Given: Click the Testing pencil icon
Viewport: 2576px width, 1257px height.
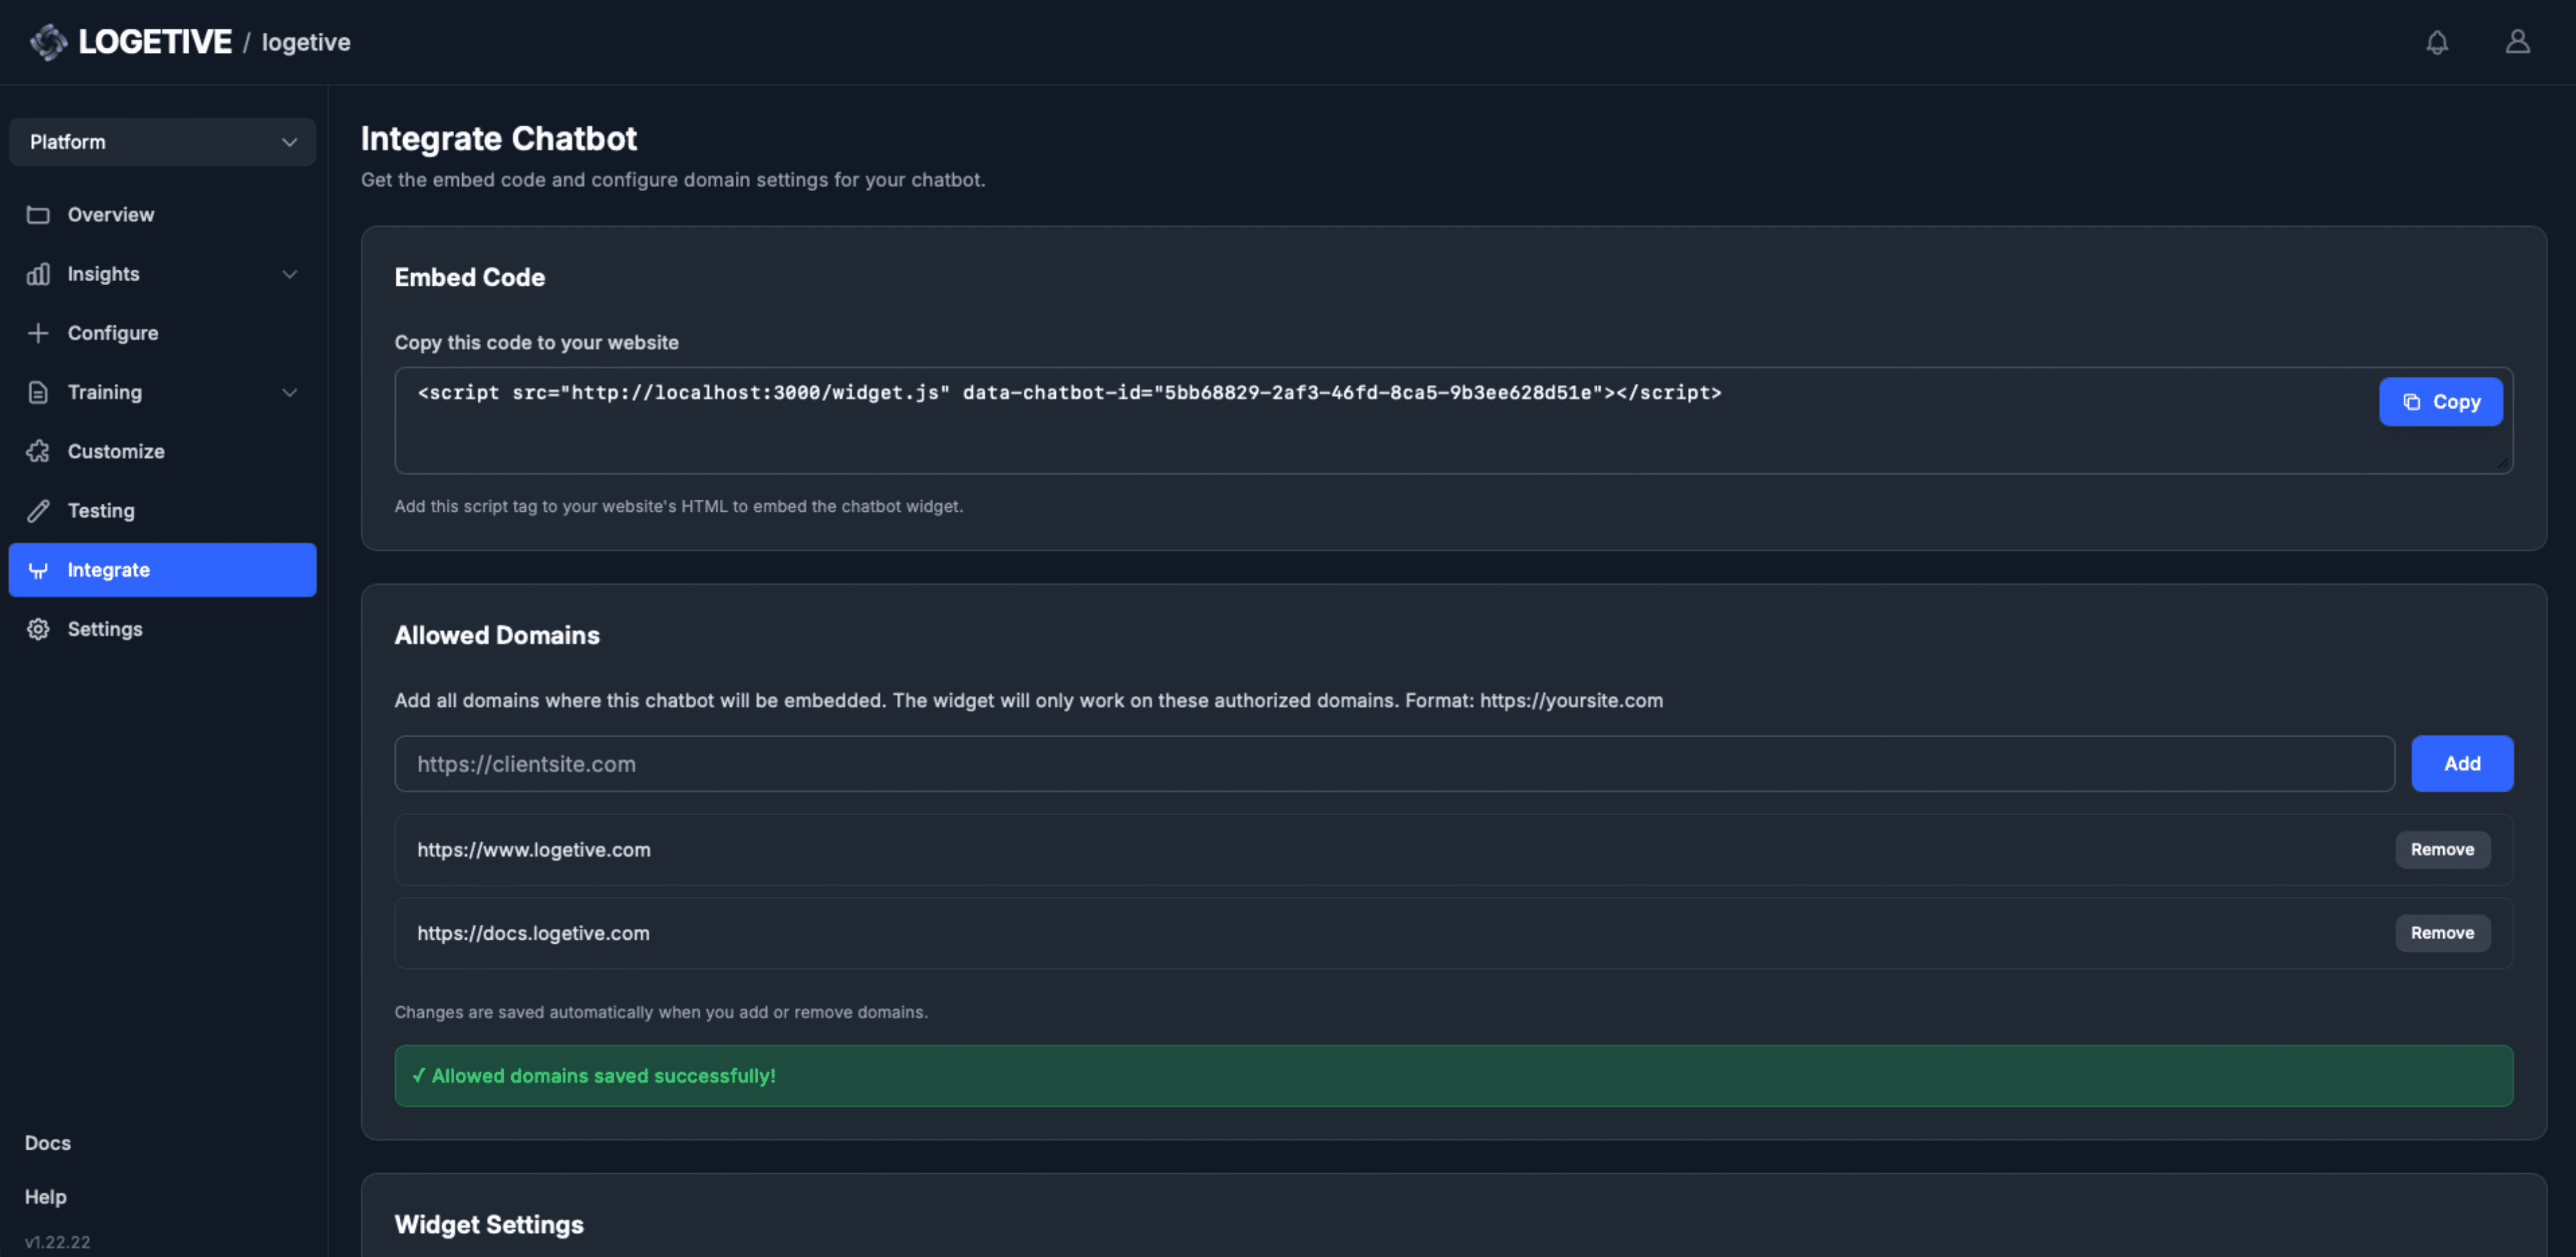Looking at the screenshot, I should point(38,511).
